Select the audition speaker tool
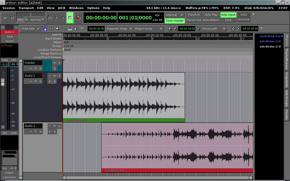The width and height of the screenshot is (290, 181). pos(76,29)
